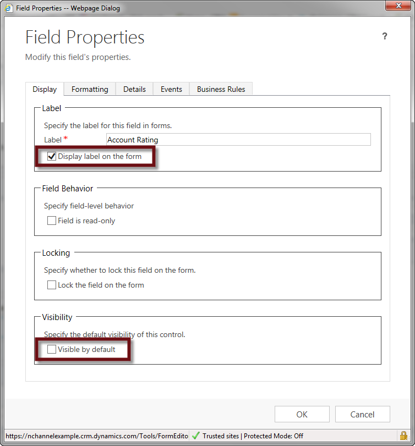The image size is (415, 446).
Task: Return to the Display tab
Action: click(x=45, y=89)
